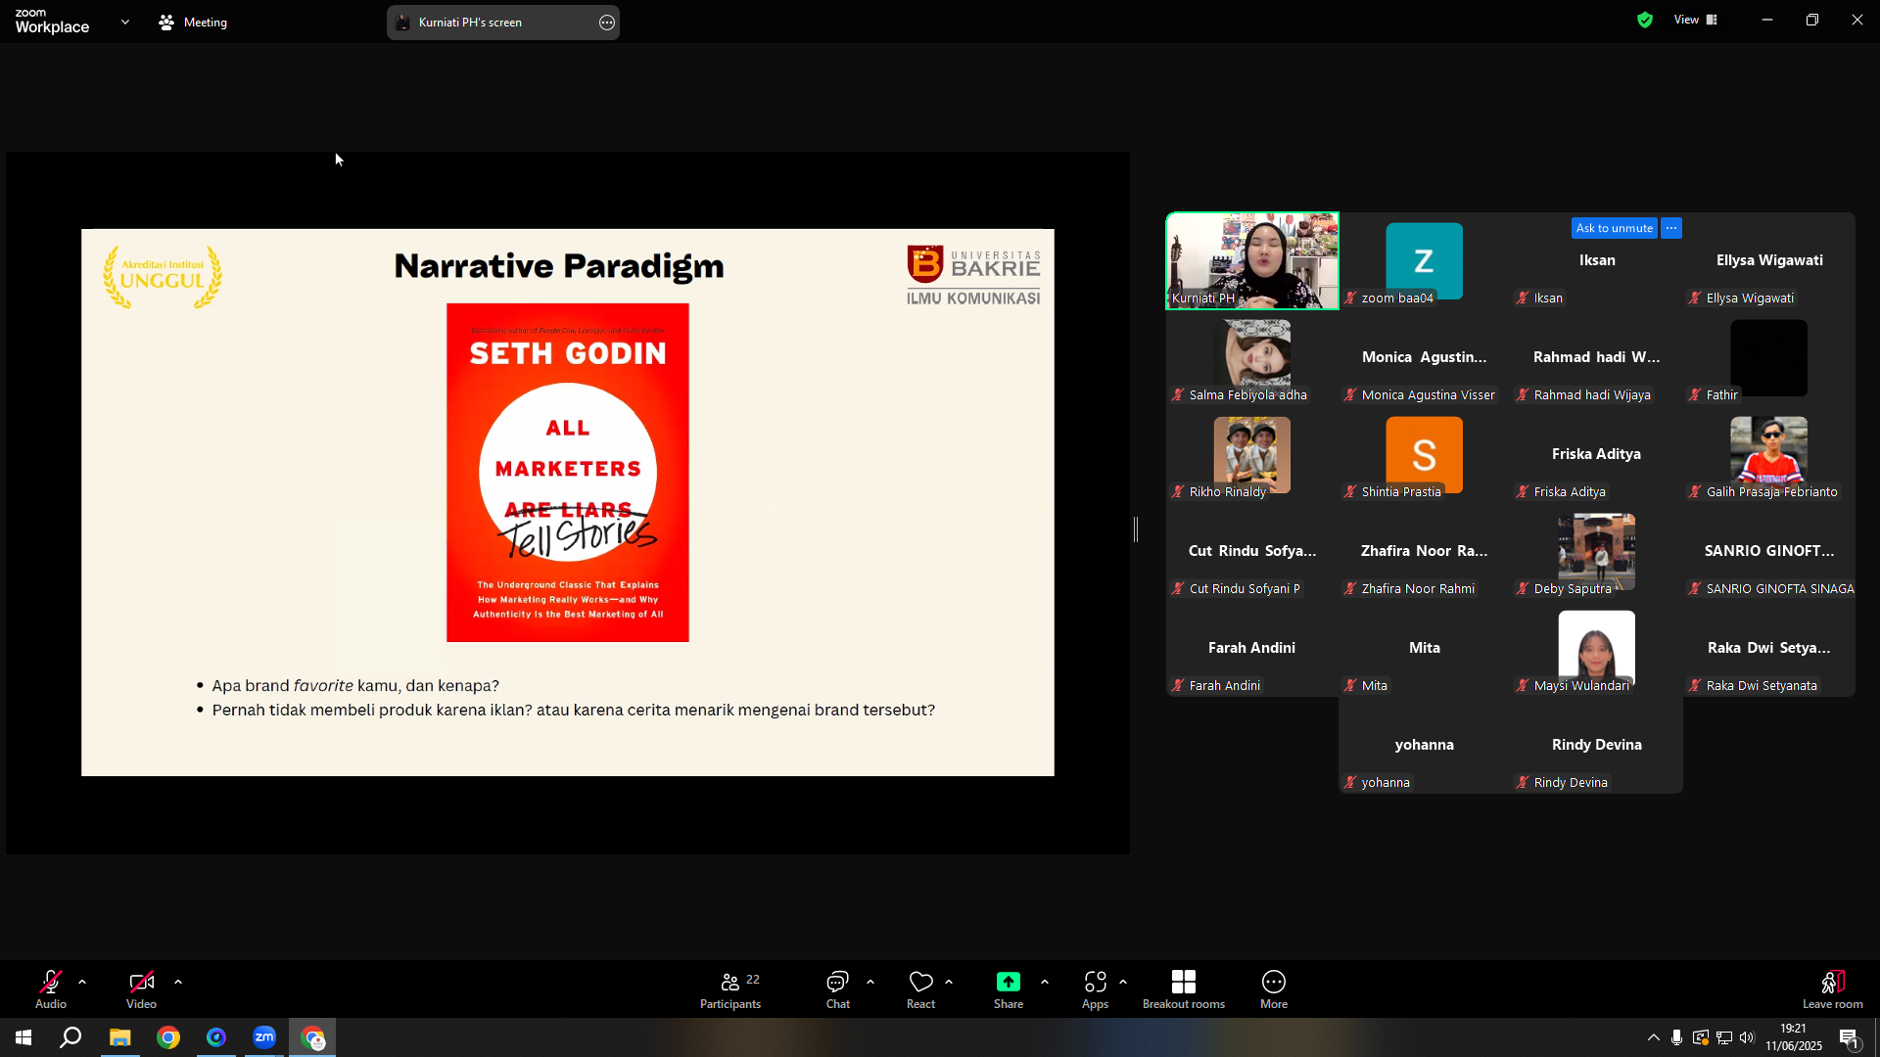Open File Explorer from the taskbar
The width and height of the screenshot is (1880, 1057).
(119, 1037)
